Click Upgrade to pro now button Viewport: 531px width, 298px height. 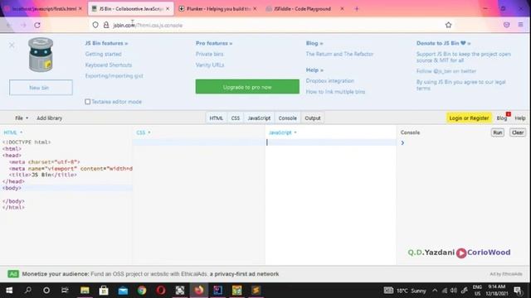click(247, 87)
